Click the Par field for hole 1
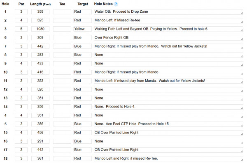The image size is (247, 163). tap(21, 11)
